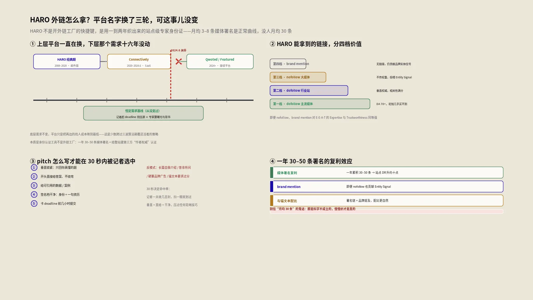The image size is (533, 300).
Task: Select the 第一档 · dofollow 主流媒体 bar
Action: pos(320,104)
